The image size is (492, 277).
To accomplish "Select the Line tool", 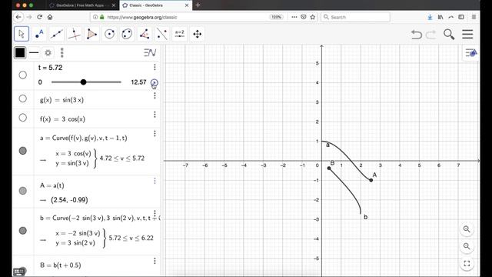I will pos(57,34).
